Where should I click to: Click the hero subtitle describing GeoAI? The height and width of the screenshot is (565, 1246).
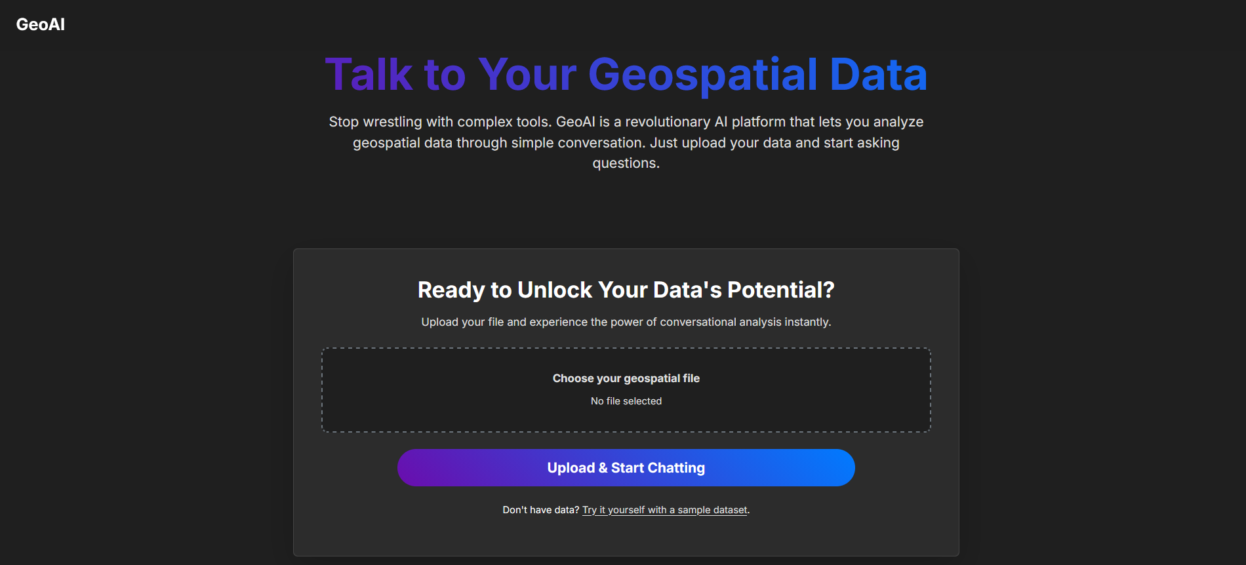point(625,142)
